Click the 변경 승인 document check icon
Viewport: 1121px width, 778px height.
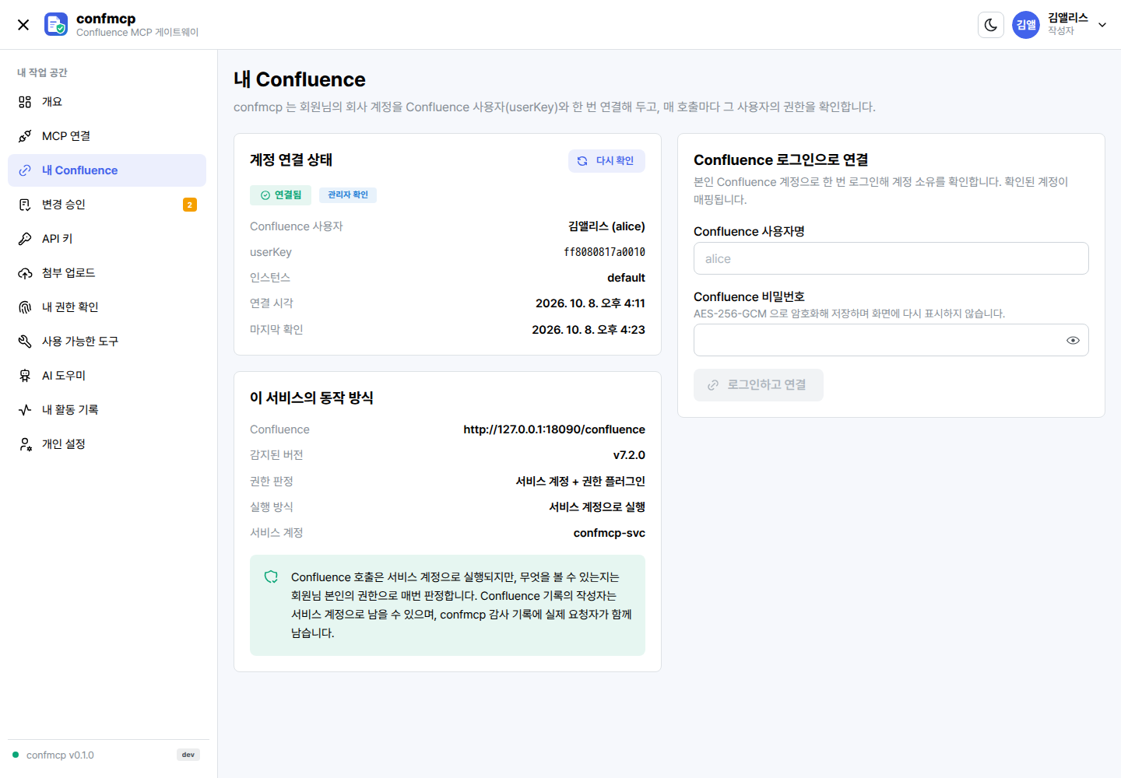click(25, 205)
